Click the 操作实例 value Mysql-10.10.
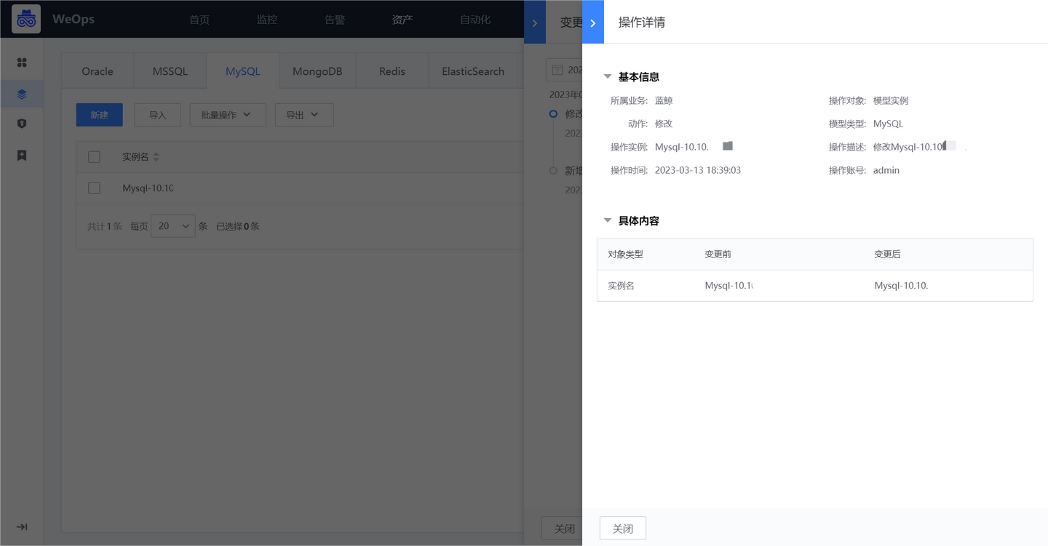1048x546 pixels. point(682,147)
